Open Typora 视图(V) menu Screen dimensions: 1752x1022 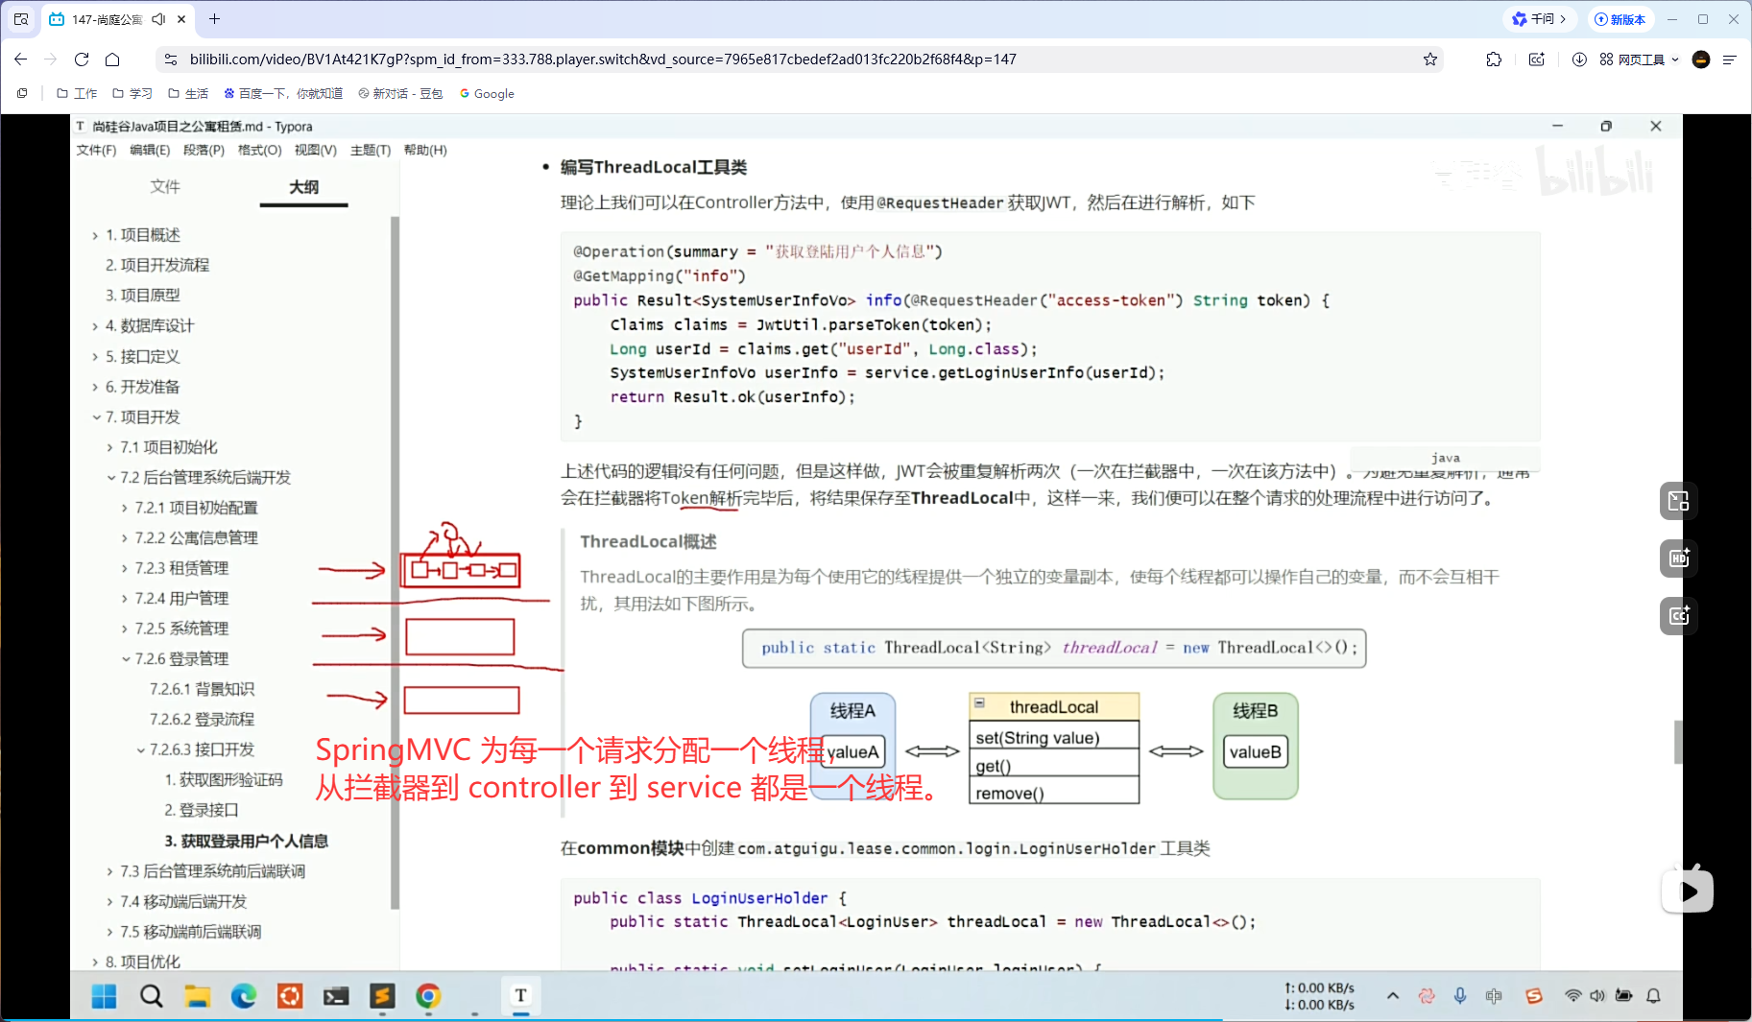pos(315,151)
